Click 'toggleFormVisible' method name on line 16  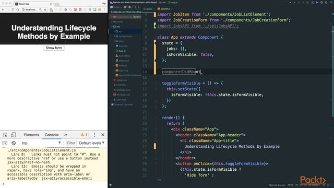(181, 84)
